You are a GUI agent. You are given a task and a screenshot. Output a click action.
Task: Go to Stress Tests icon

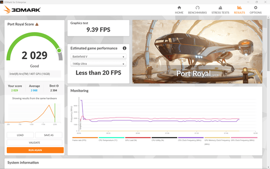tap(220, 8)
